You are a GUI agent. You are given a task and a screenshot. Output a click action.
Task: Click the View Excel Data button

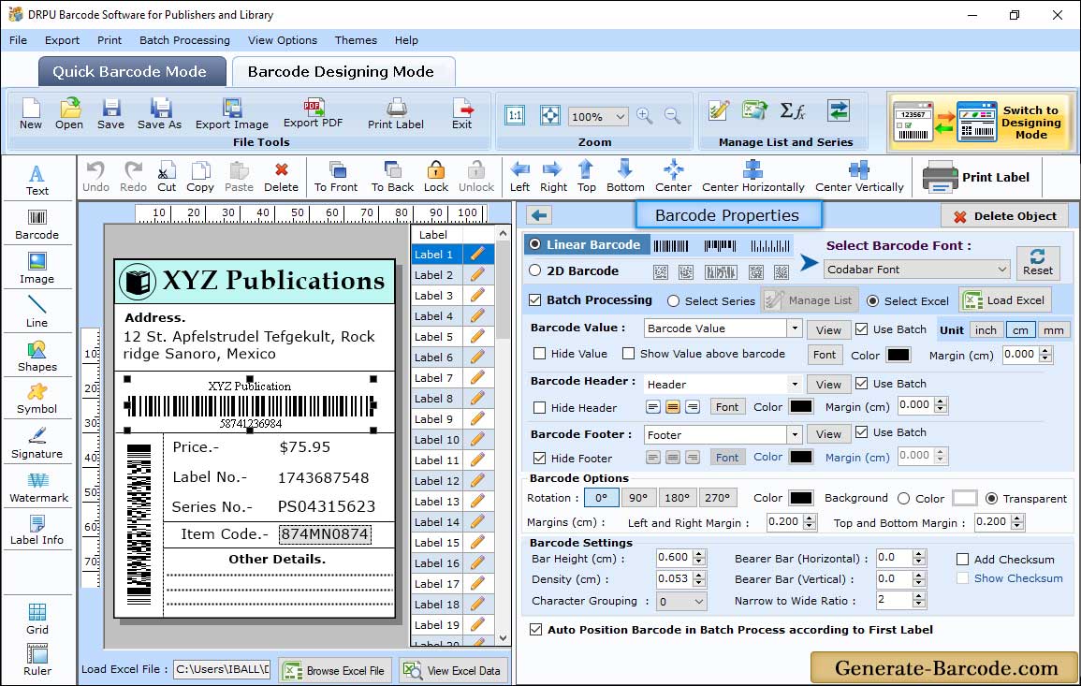click(x=452, y=670)
